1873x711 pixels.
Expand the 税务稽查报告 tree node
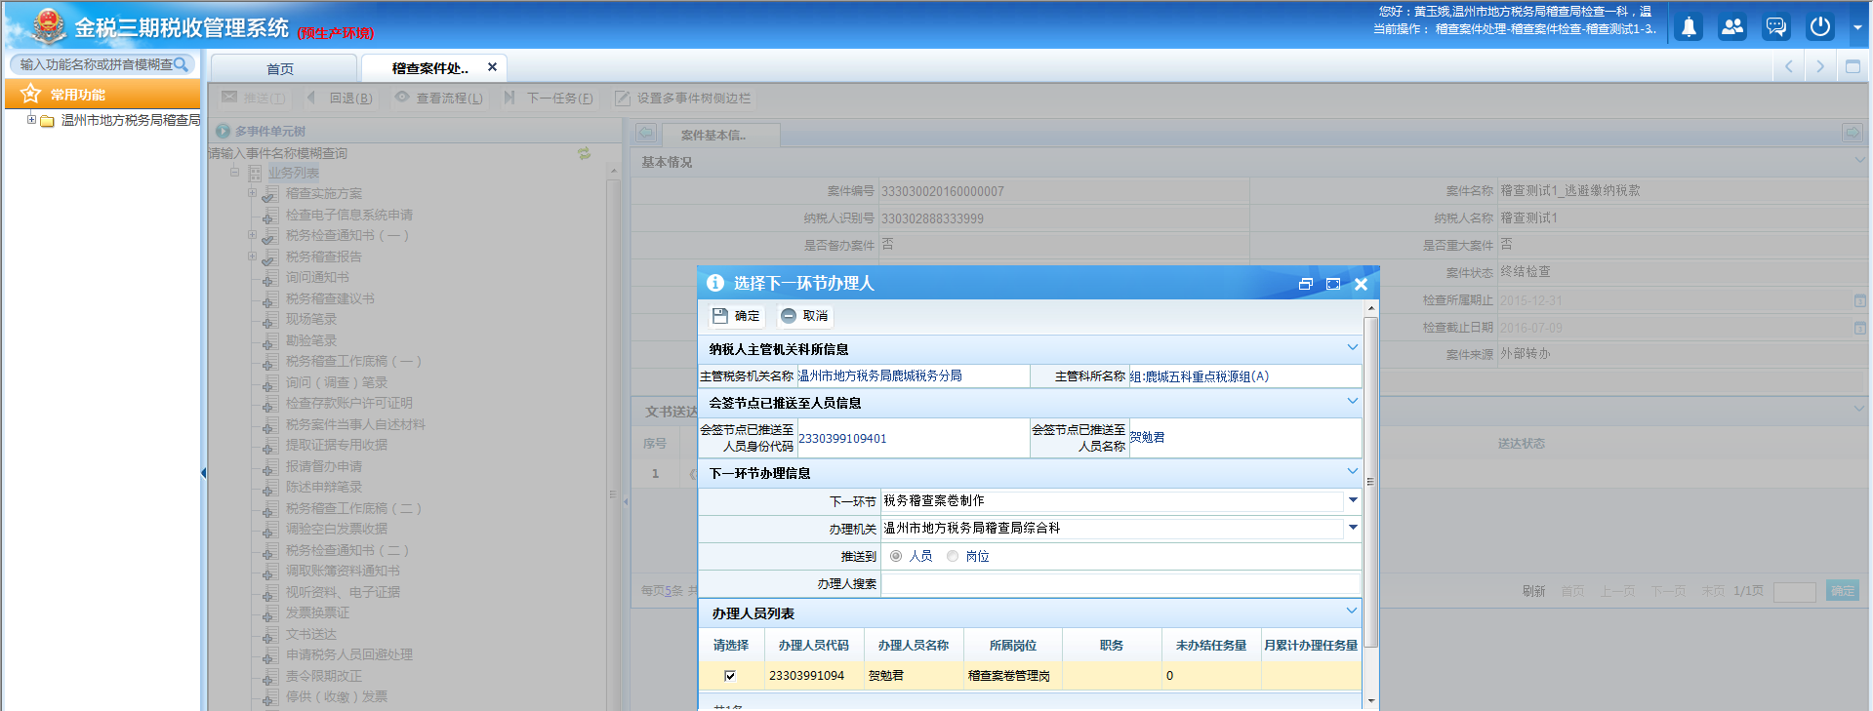tap(252, 257)
